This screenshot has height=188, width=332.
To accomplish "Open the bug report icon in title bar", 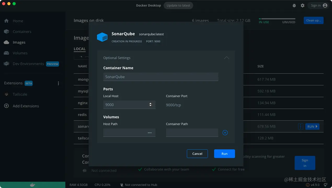I will click(x=294, y=5).
